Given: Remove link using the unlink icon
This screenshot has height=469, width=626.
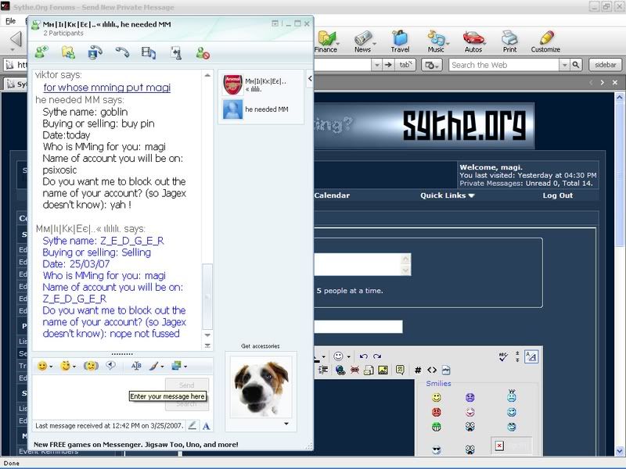Looking at the screenshot, I should click(354, 370).
